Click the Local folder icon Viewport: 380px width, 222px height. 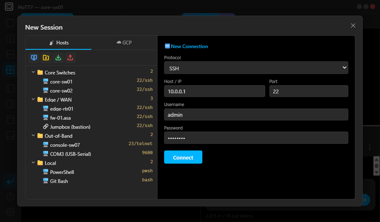40,163
